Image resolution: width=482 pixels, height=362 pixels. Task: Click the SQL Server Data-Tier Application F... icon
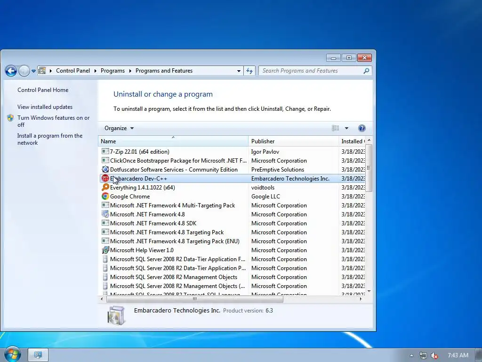(x=105, y=259)
